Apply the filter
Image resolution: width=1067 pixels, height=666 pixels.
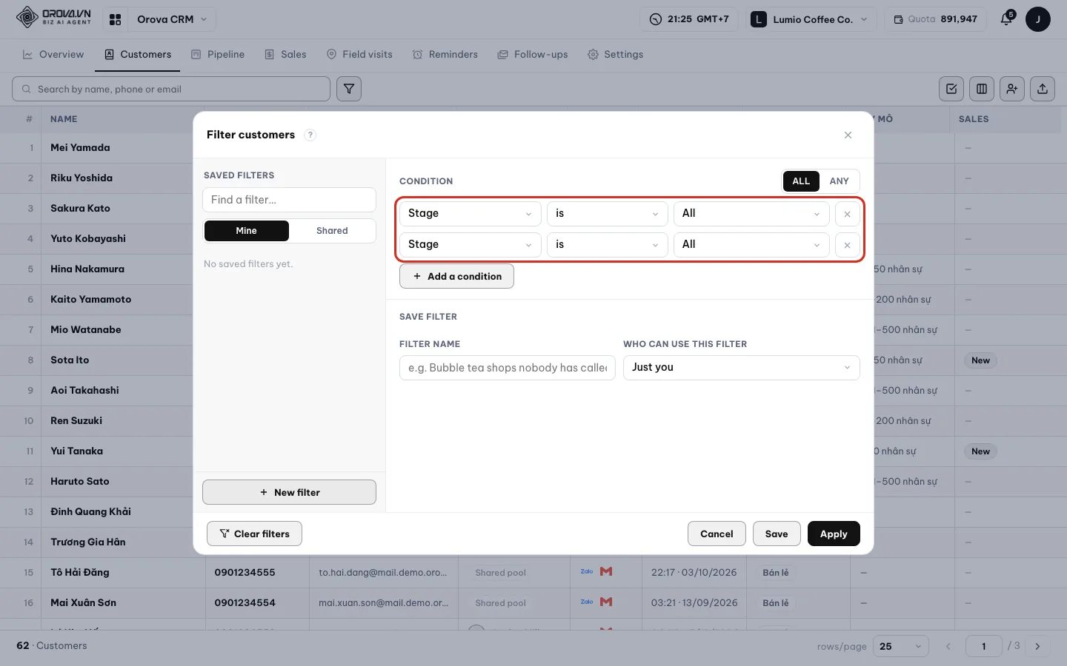point(834,534)
